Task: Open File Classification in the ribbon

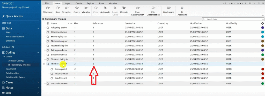Action: pyautogui.click(x=153, y=11)
